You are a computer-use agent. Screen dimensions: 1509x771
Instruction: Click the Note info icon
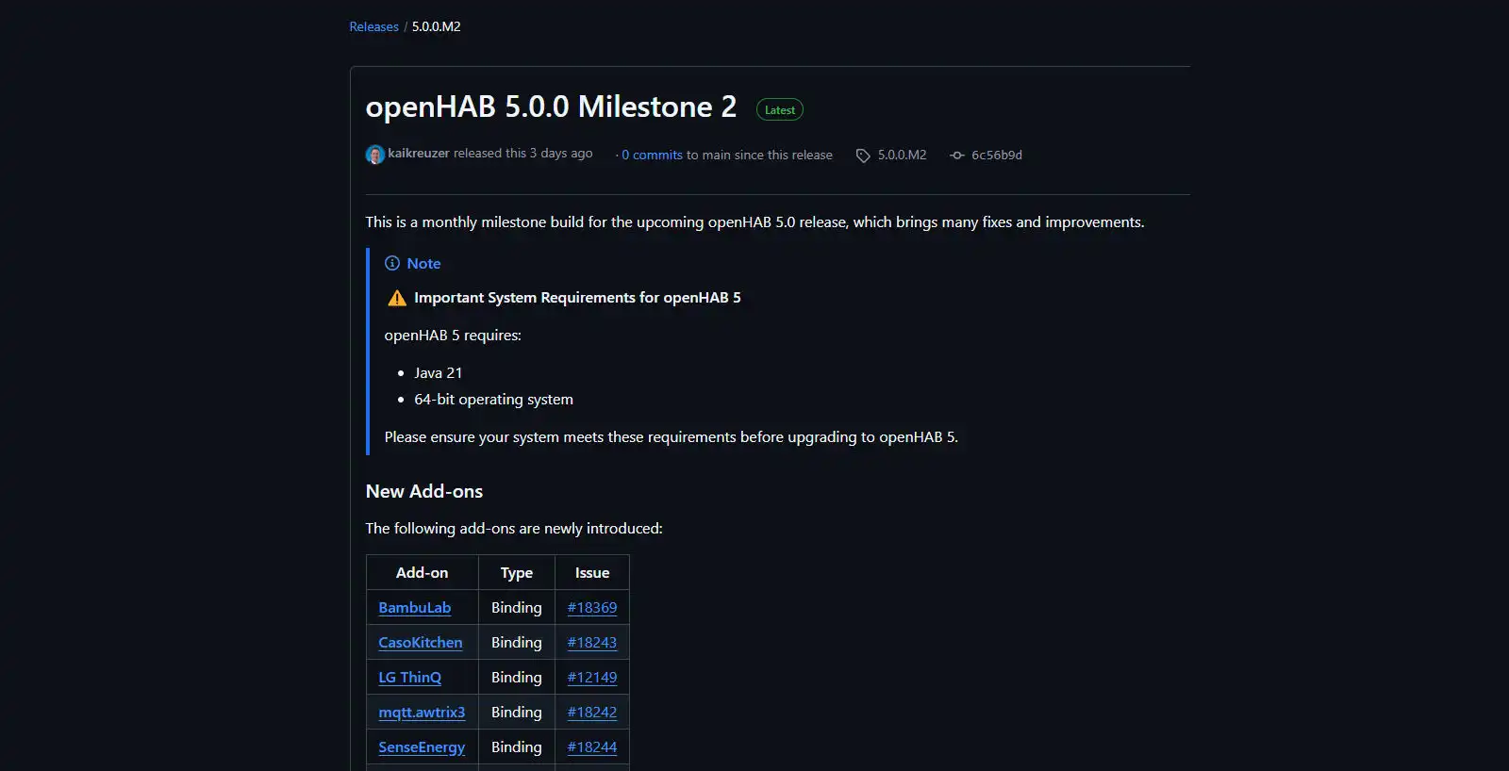point(392,263)
